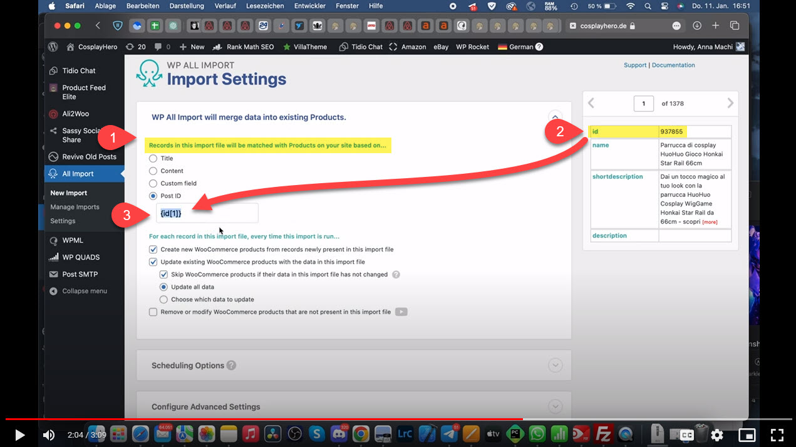The image size is (796, 447).
Task: Expand Configure Advanced Settings section
Action: [555, 406]
